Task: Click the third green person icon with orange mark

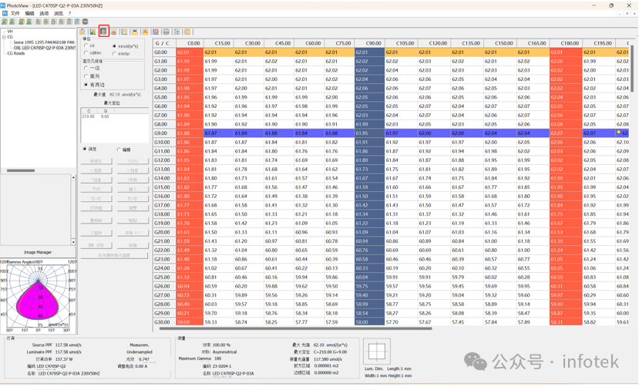Action: click(x=21, y=22)
